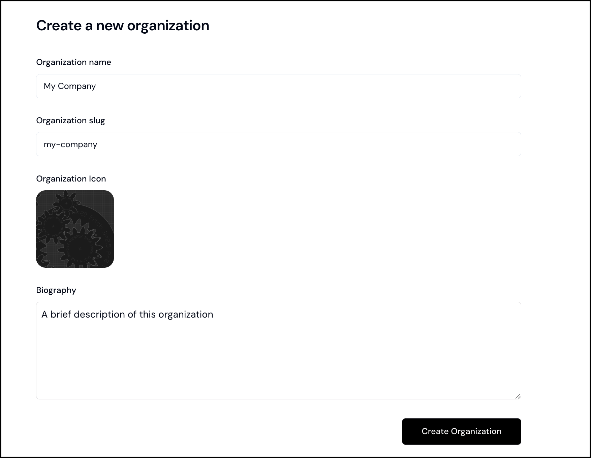
Task: Click the Biography label
Action: click(56, 290)
